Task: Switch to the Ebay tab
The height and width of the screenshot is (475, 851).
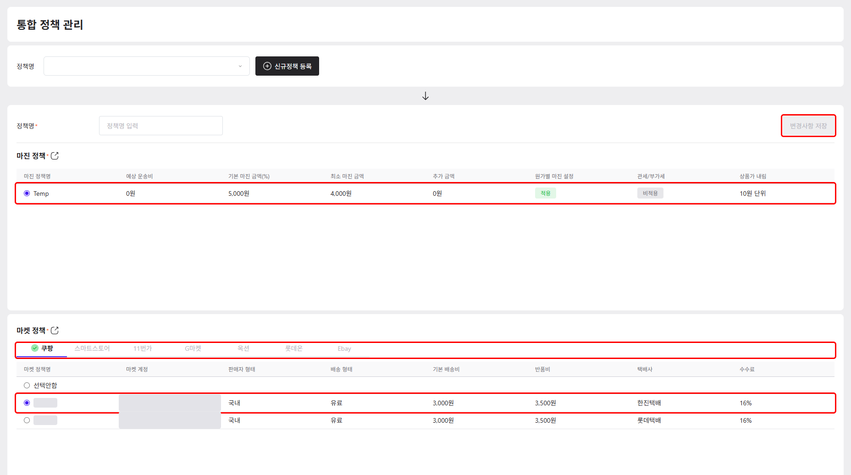Action: click(x=344, y=348)
